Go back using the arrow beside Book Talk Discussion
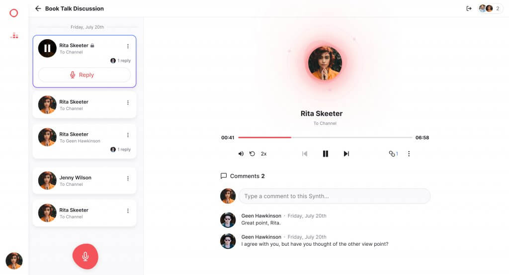The height and width of the screenshot is (275, 509). [38, 8]
